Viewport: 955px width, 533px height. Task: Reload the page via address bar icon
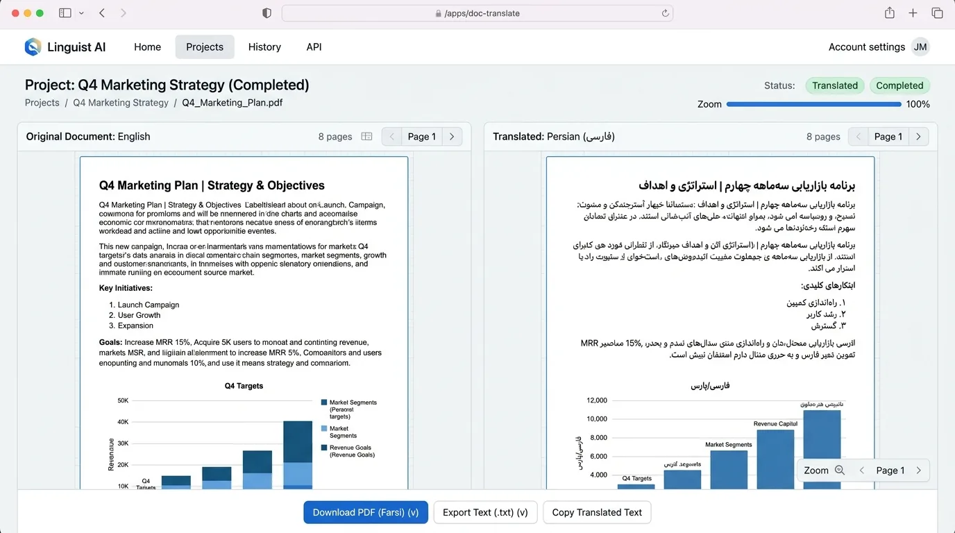tap(665, 13)
